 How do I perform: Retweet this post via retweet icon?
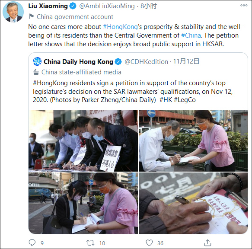pos(90,243)
